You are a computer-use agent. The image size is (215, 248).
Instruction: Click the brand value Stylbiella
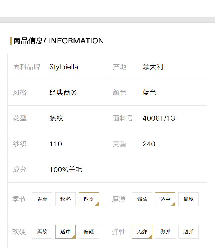click(x=64, y=67)
